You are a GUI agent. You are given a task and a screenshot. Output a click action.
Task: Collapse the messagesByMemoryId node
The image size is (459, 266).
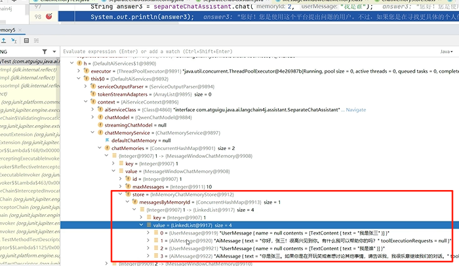click(x=127, y=202)
